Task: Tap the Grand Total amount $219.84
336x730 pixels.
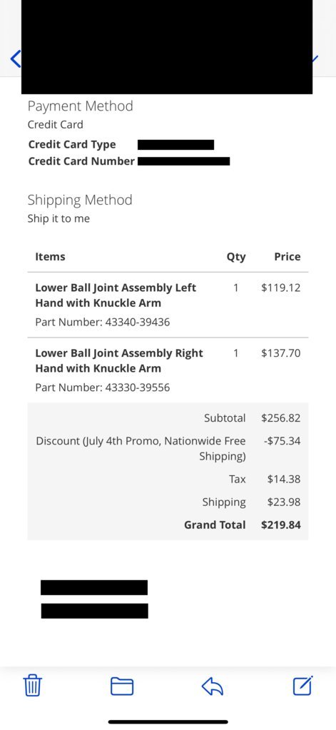Action: click(281, 525)
